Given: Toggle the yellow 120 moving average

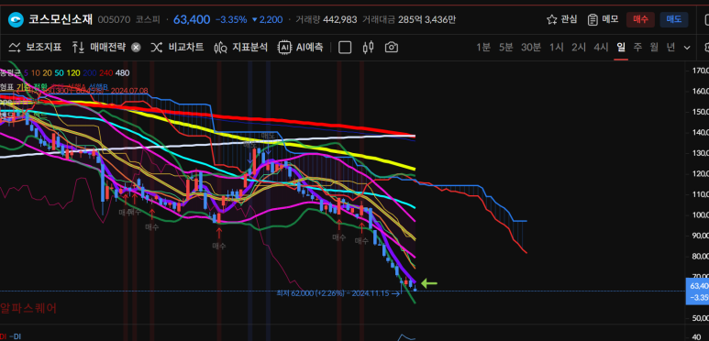Looking at the screenshot, I should 72,72.
